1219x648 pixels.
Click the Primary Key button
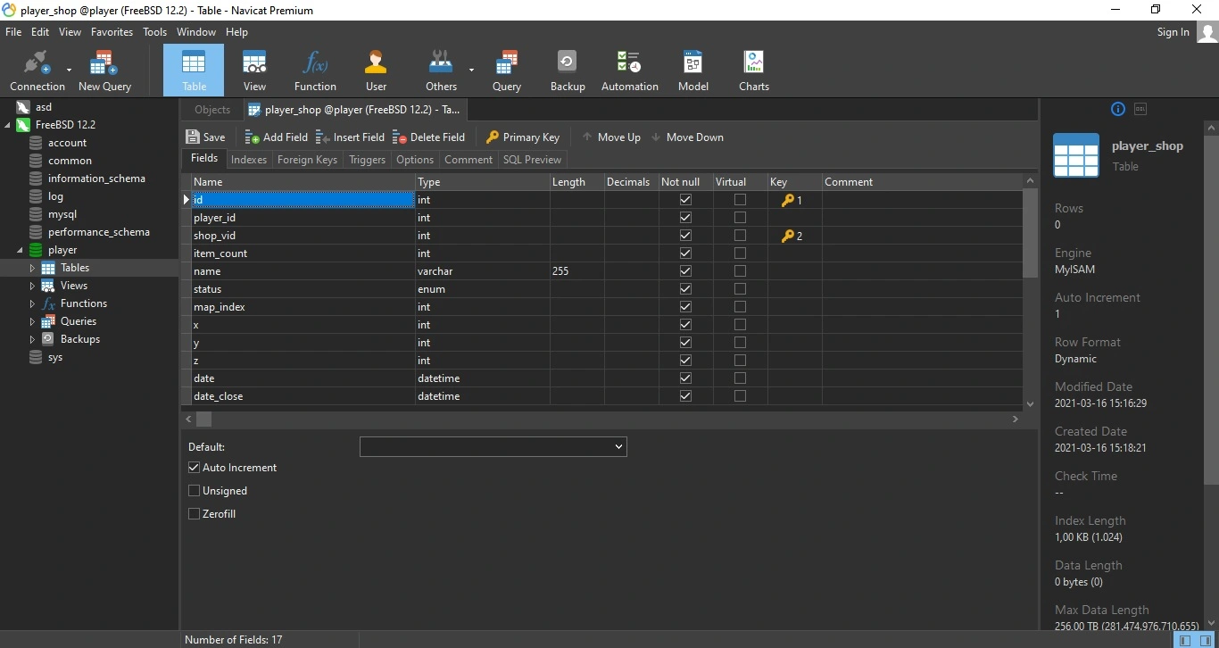point(523,137)
